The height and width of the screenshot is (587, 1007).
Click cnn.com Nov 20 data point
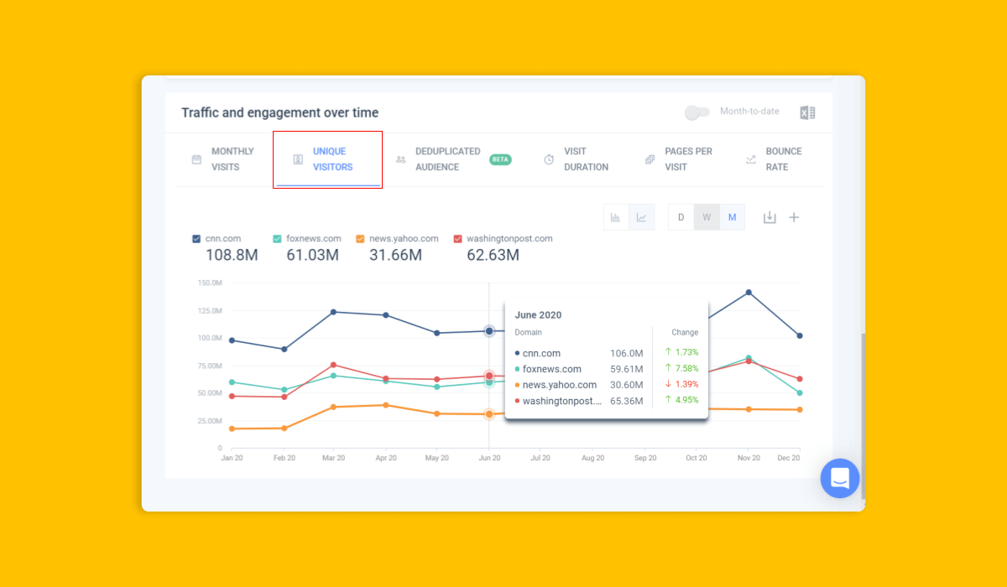749,293
